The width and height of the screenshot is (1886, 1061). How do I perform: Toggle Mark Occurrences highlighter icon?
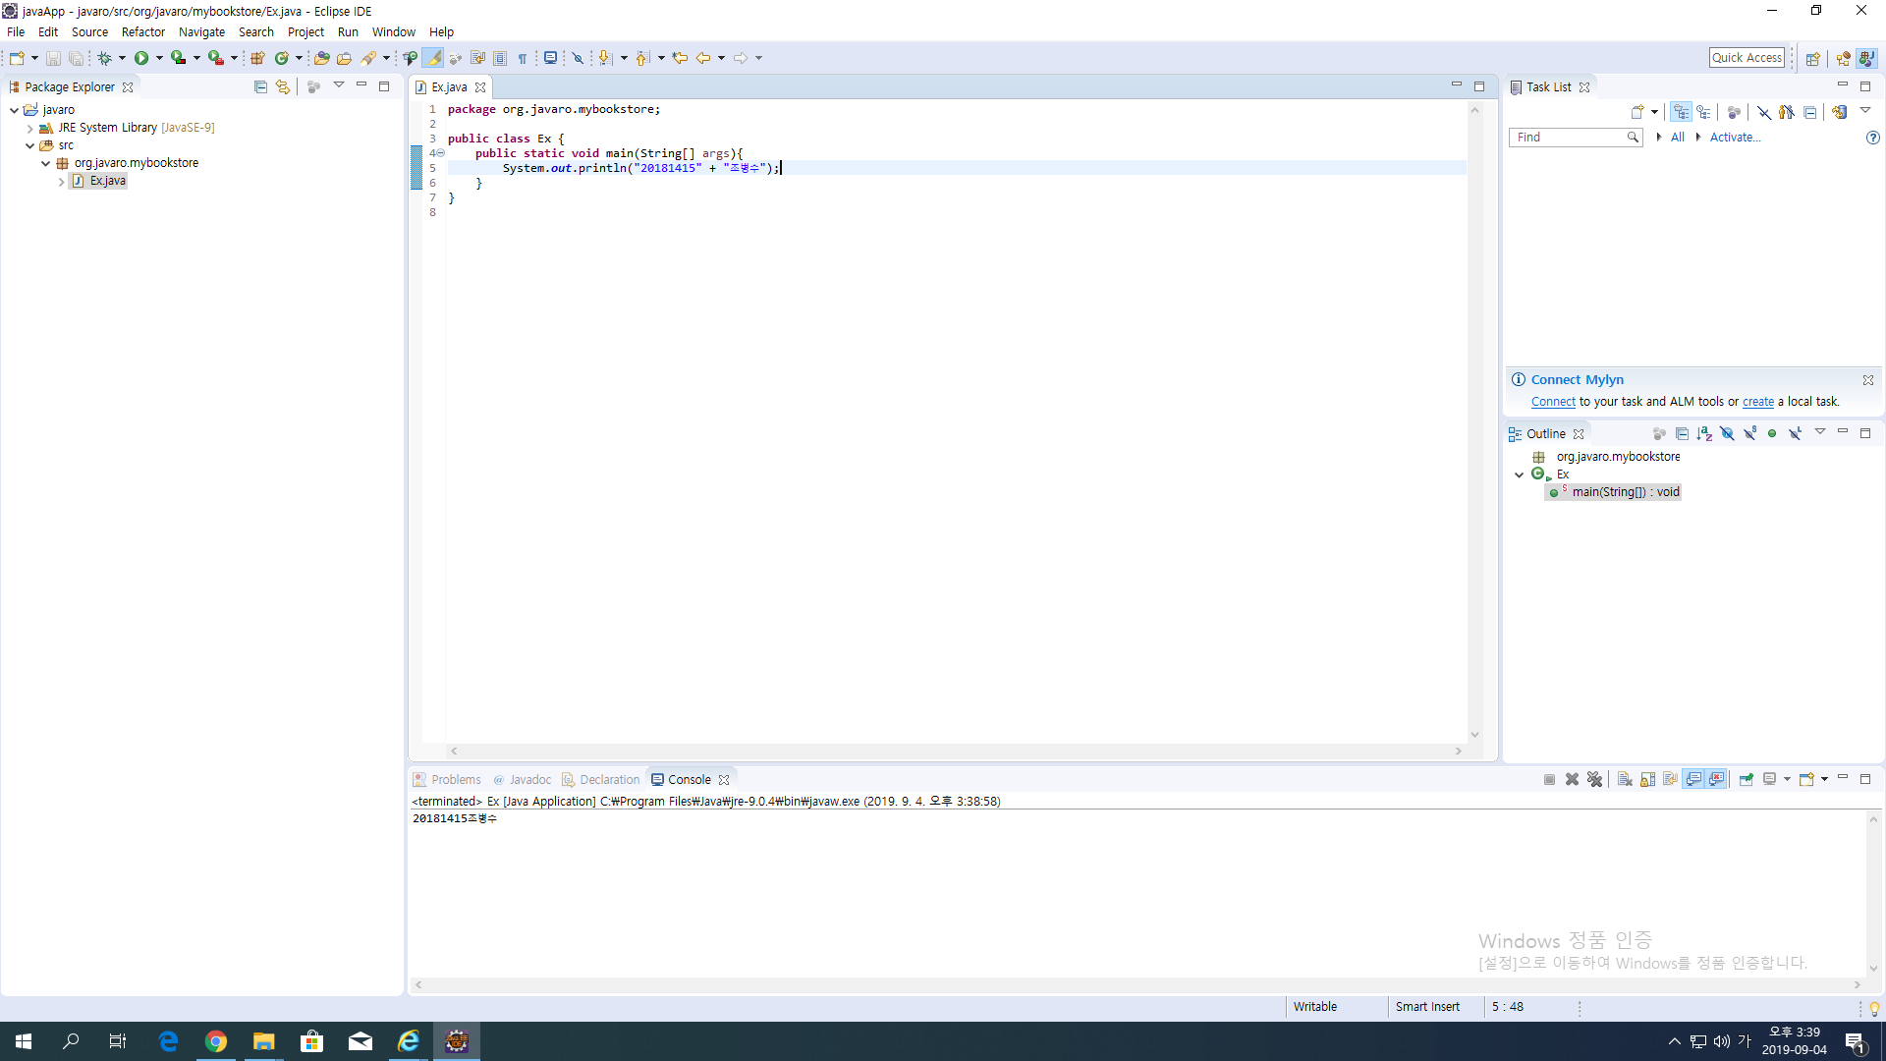(434, 58)
